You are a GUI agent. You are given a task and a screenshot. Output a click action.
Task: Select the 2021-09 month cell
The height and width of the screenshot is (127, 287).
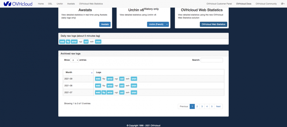point(78,79)
